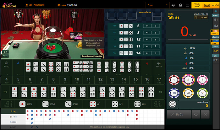Bet on total 10
Image resolution: width=220 pixels, height=130 pixels.
point(77,80)
